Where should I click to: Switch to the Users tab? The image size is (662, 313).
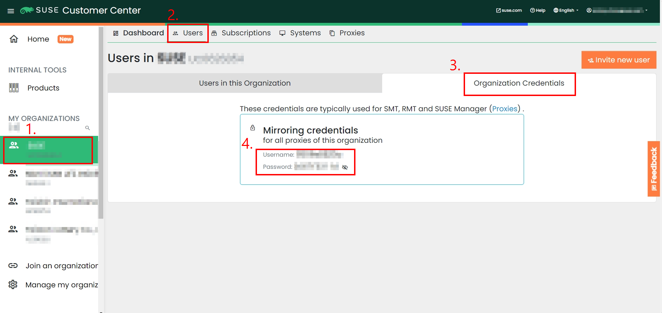pos(188,33)
